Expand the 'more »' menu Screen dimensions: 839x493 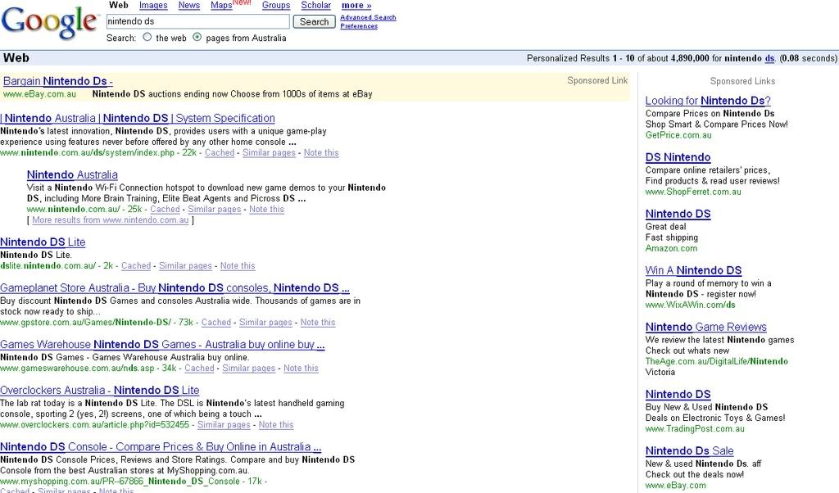tap(356, 6)
